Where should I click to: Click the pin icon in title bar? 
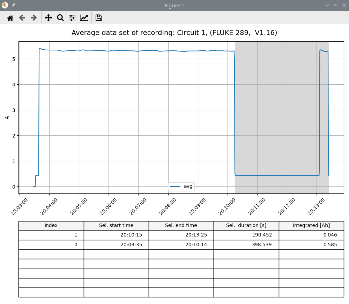pyautogui.click(x=13, y=5)
